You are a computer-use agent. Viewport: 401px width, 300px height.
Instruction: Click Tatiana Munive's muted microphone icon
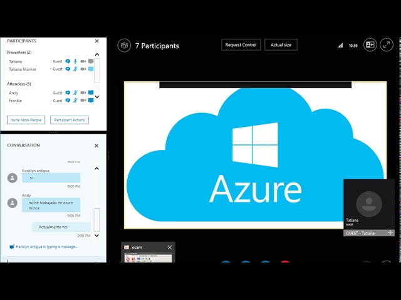(75, 69)
